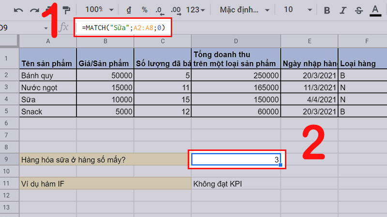Image resolution: width=387 pixels, height=217 pixels.
Task: Increase decimal places with .00 icon
Action: [x=176, y=10]
